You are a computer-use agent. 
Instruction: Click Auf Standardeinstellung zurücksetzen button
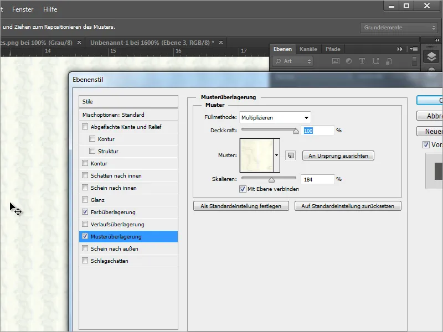[348, 206]
